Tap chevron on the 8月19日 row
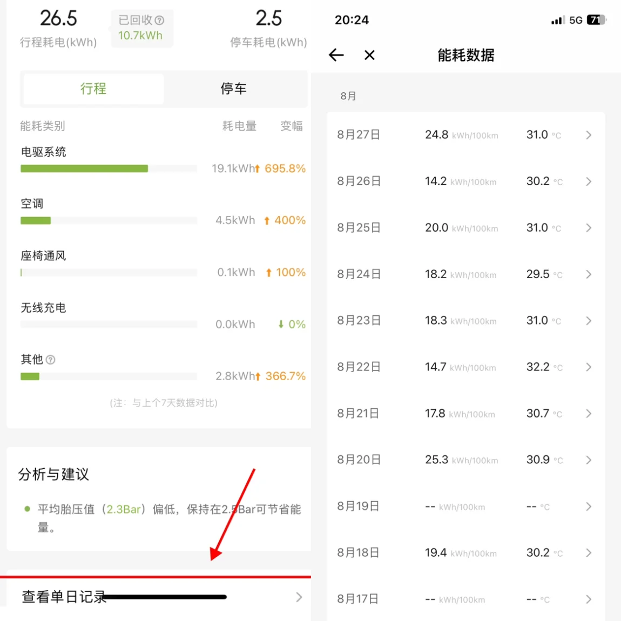621x621 pixels. (x=589, y=507)
